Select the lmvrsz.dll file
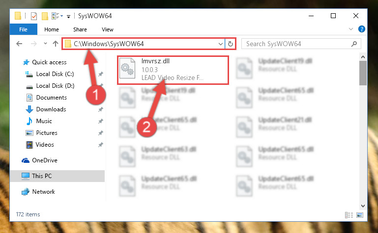378x233 pixels. [173, 70]
